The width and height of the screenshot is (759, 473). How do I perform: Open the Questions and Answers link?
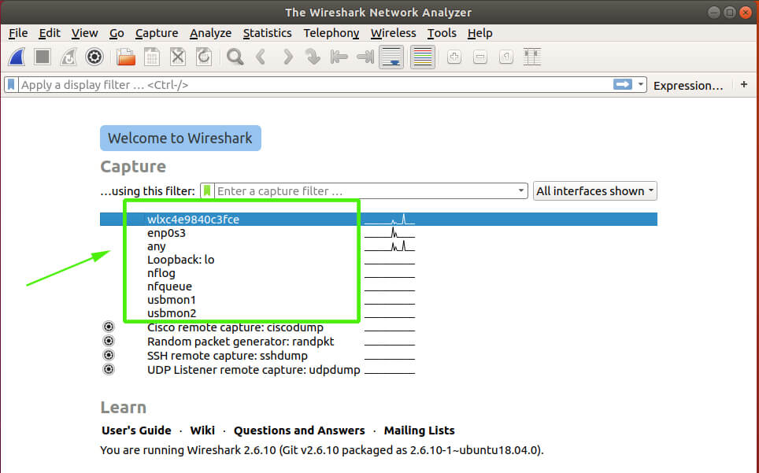pyautogui.click(x=299, y=431)
